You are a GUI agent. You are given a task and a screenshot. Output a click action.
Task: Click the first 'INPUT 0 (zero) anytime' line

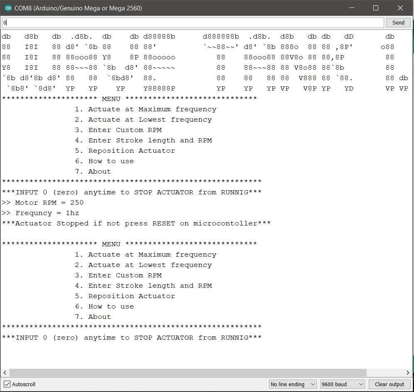click(x=132, y=192)
